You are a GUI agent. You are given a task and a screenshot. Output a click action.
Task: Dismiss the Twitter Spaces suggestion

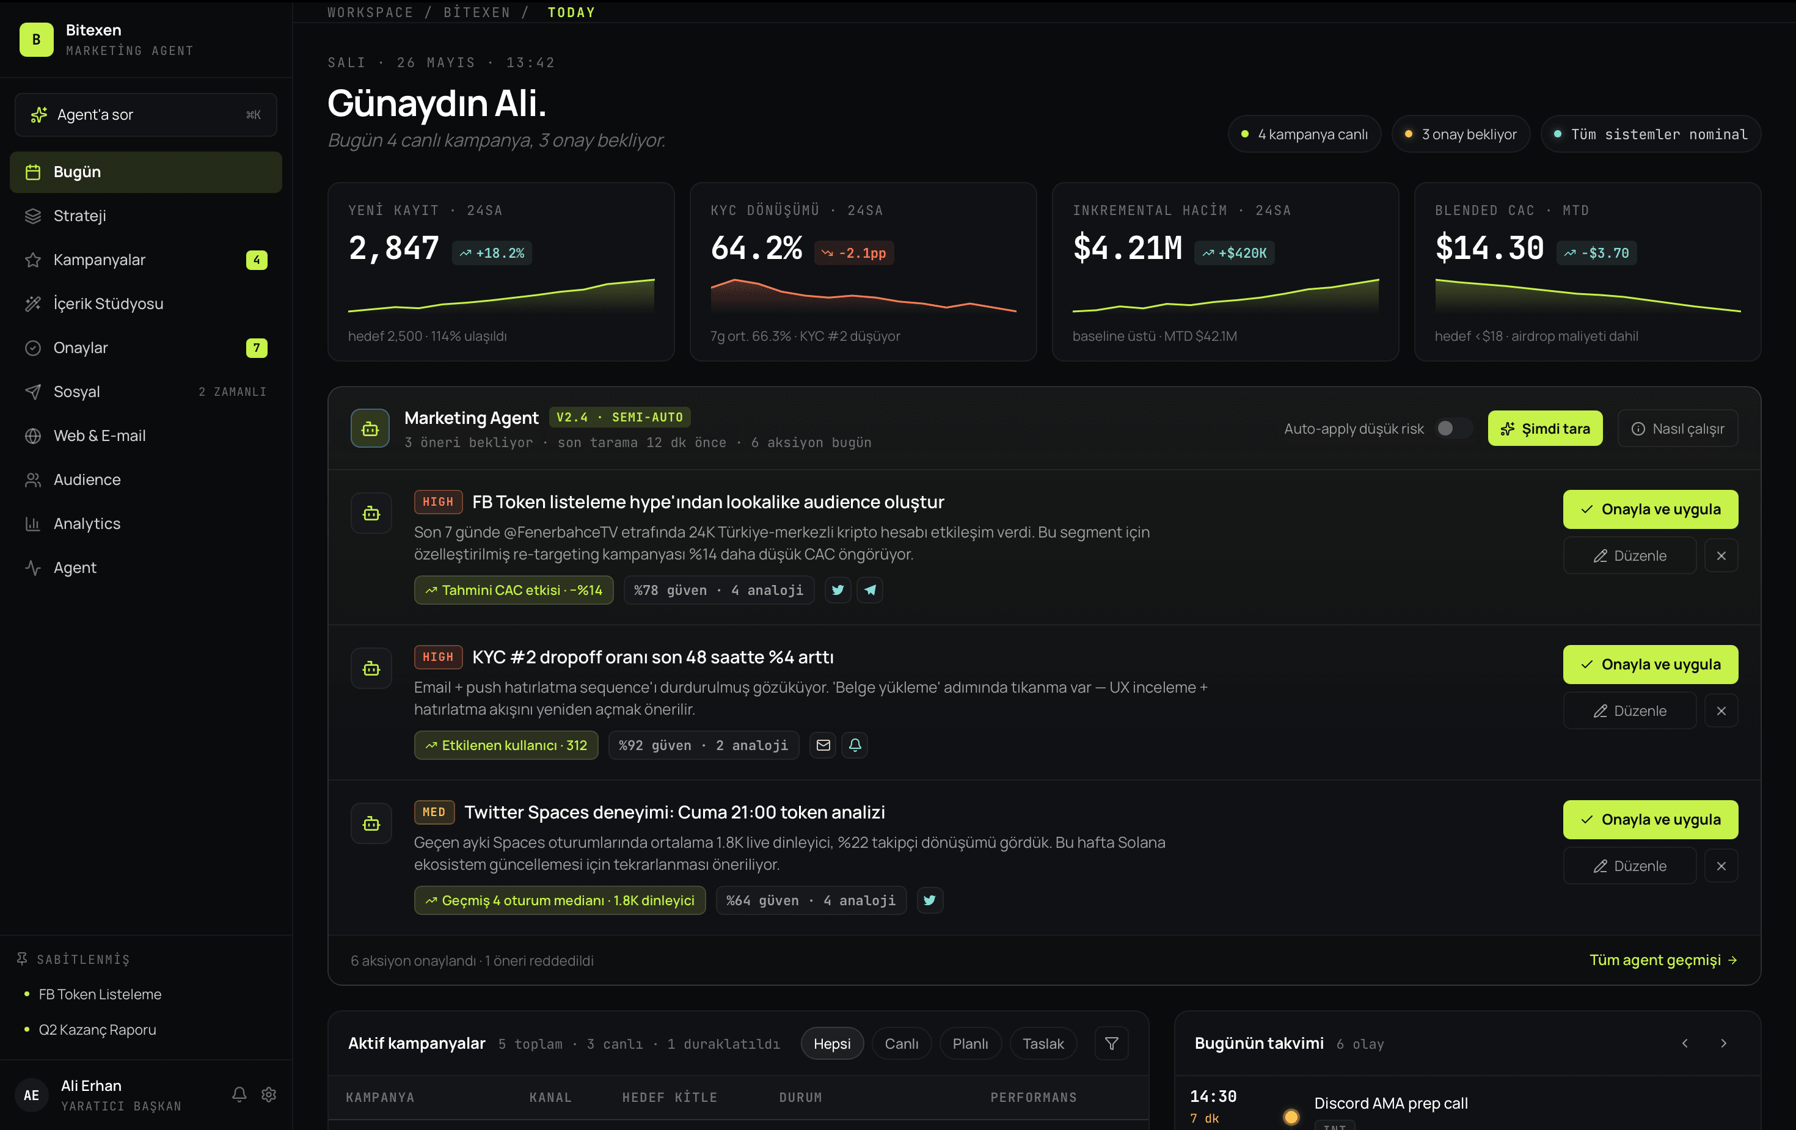coord(1721,866)
